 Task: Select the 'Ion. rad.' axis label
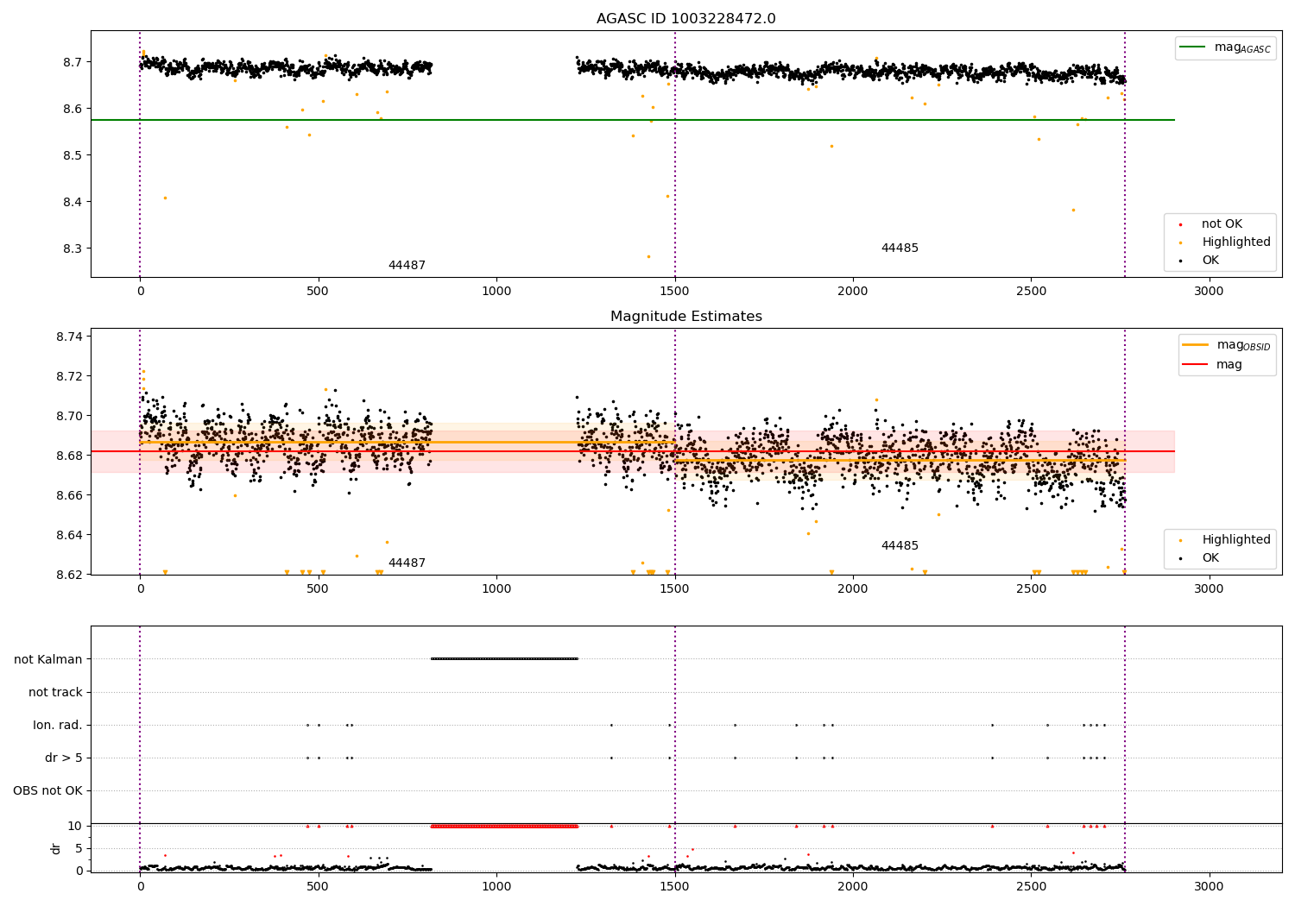point(58,725)
